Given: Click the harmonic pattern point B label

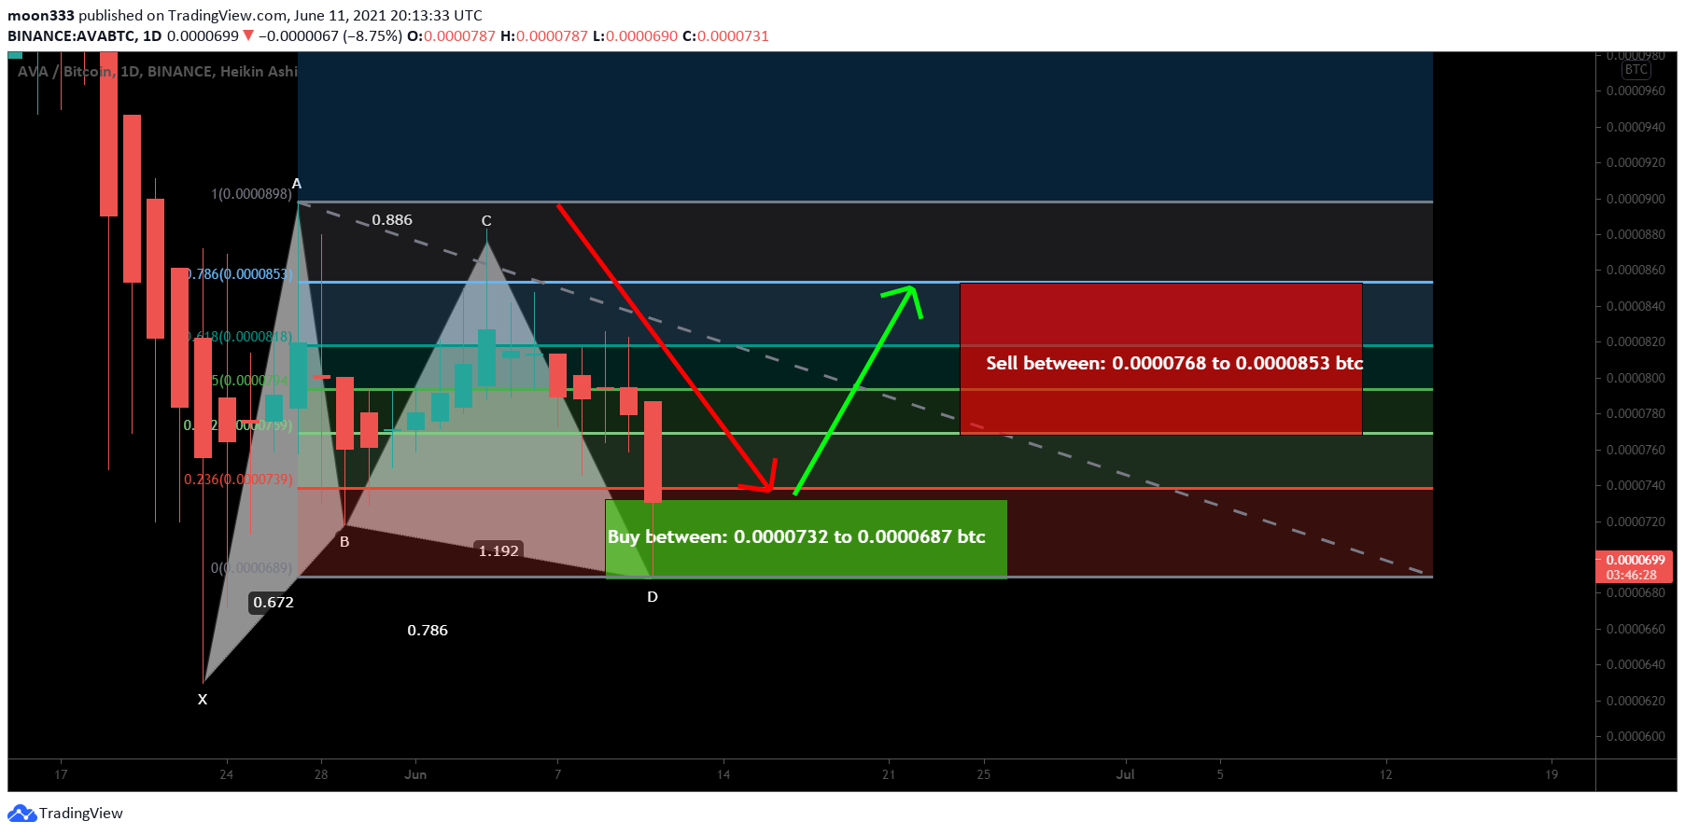Looking at the screenshot, I should coord(344,542).
